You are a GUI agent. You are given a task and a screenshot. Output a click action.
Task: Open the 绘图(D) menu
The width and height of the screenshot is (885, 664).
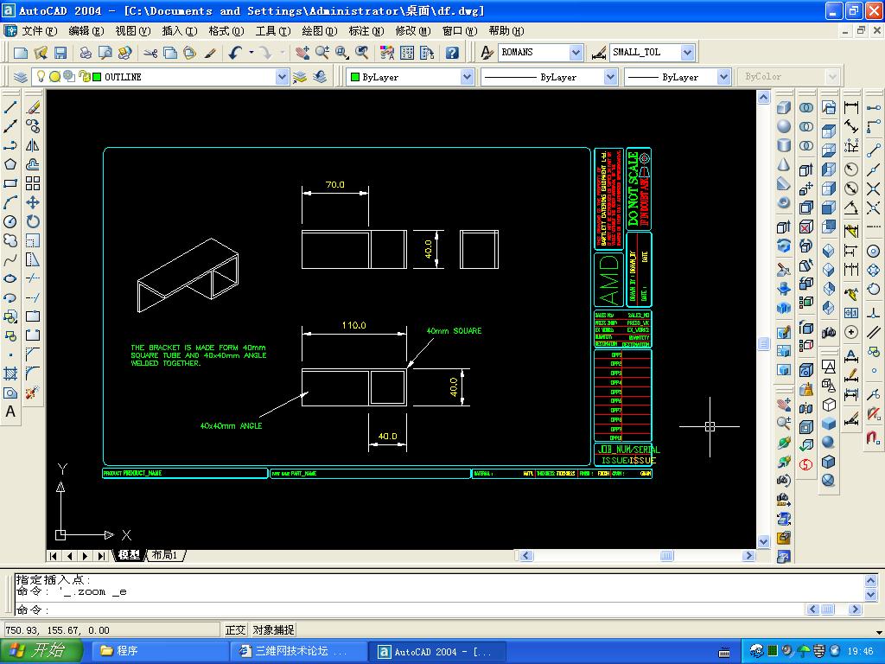320,31
